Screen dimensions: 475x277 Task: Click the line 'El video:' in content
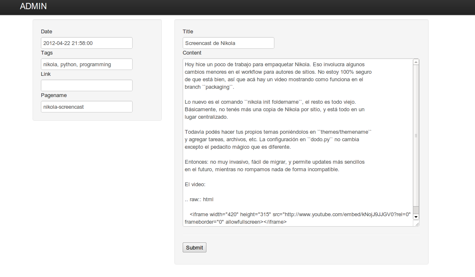coord(195,185)
